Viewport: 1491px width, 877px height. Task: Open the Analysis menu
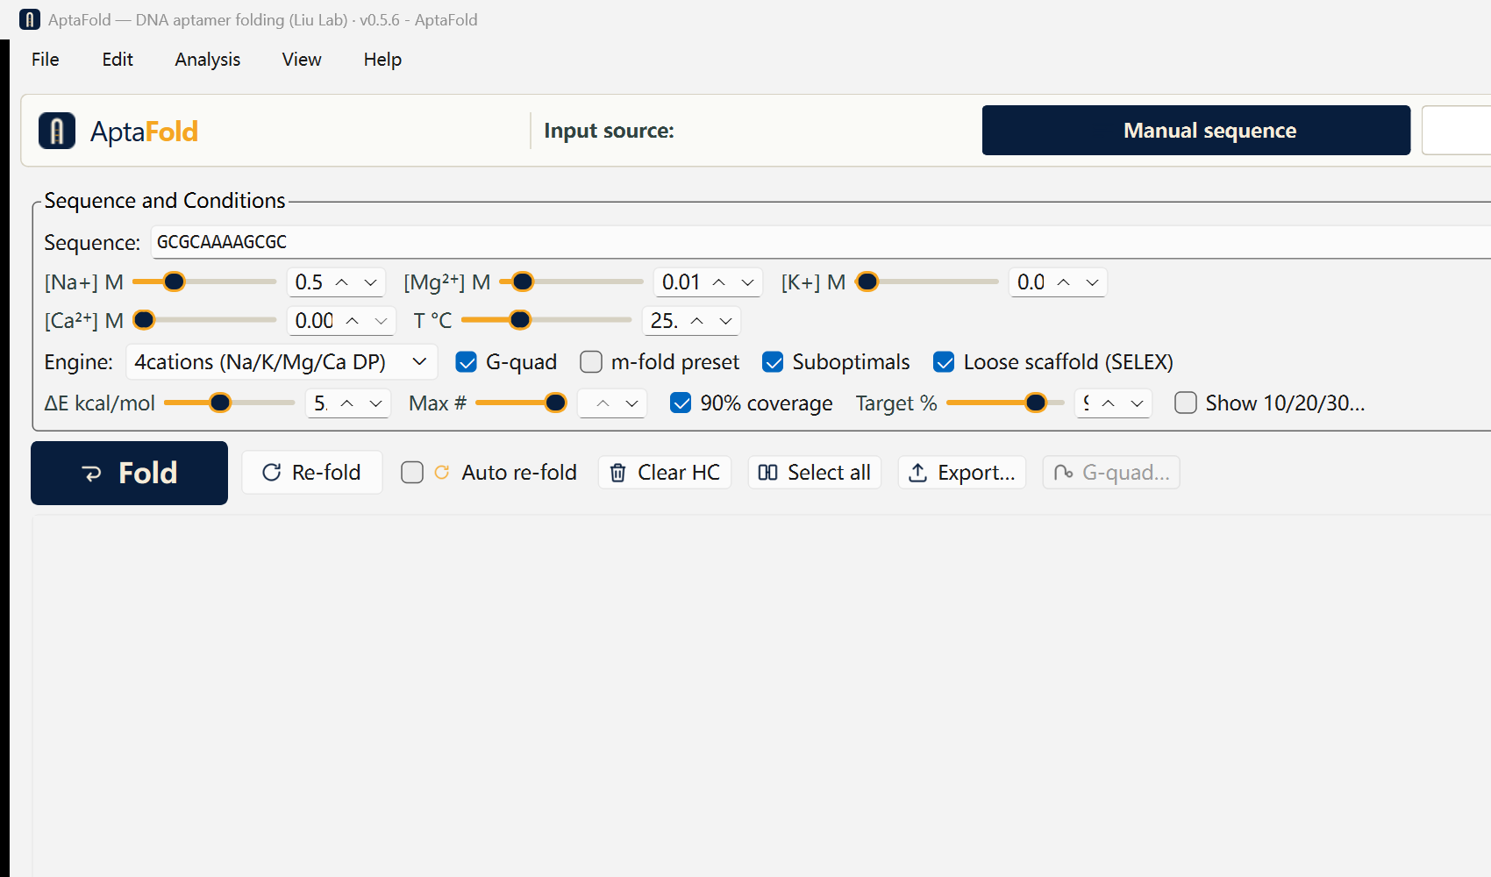pyautogui.click(x=208, y=60)
